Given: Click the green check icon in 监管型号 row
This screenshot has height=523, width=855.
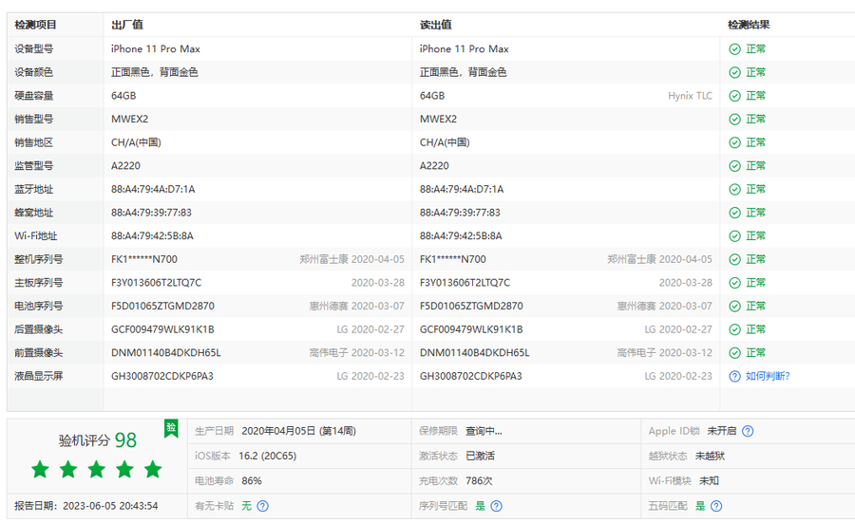Looking at the screenshot, I should click(x=734, y=166).
